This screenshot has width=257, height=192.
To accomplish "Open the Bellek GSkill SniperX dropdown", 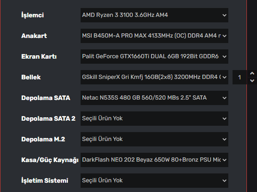I will point(154,77).
